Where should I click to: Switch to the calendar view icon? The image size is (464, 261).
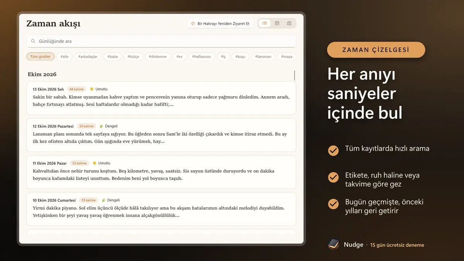point(277,23)
